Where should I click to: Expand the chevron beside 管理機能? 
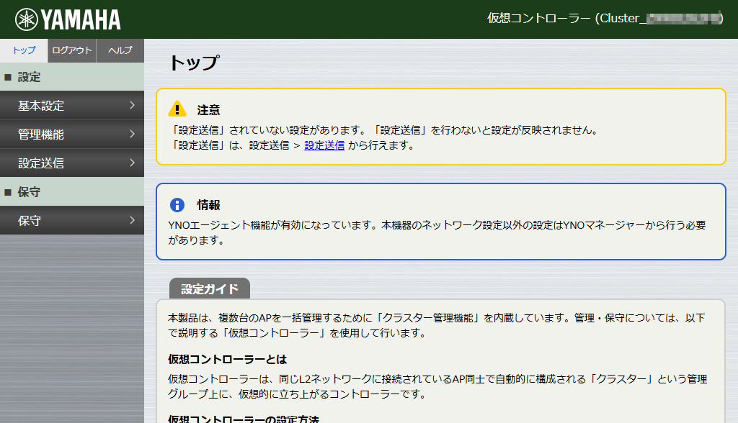133,134
